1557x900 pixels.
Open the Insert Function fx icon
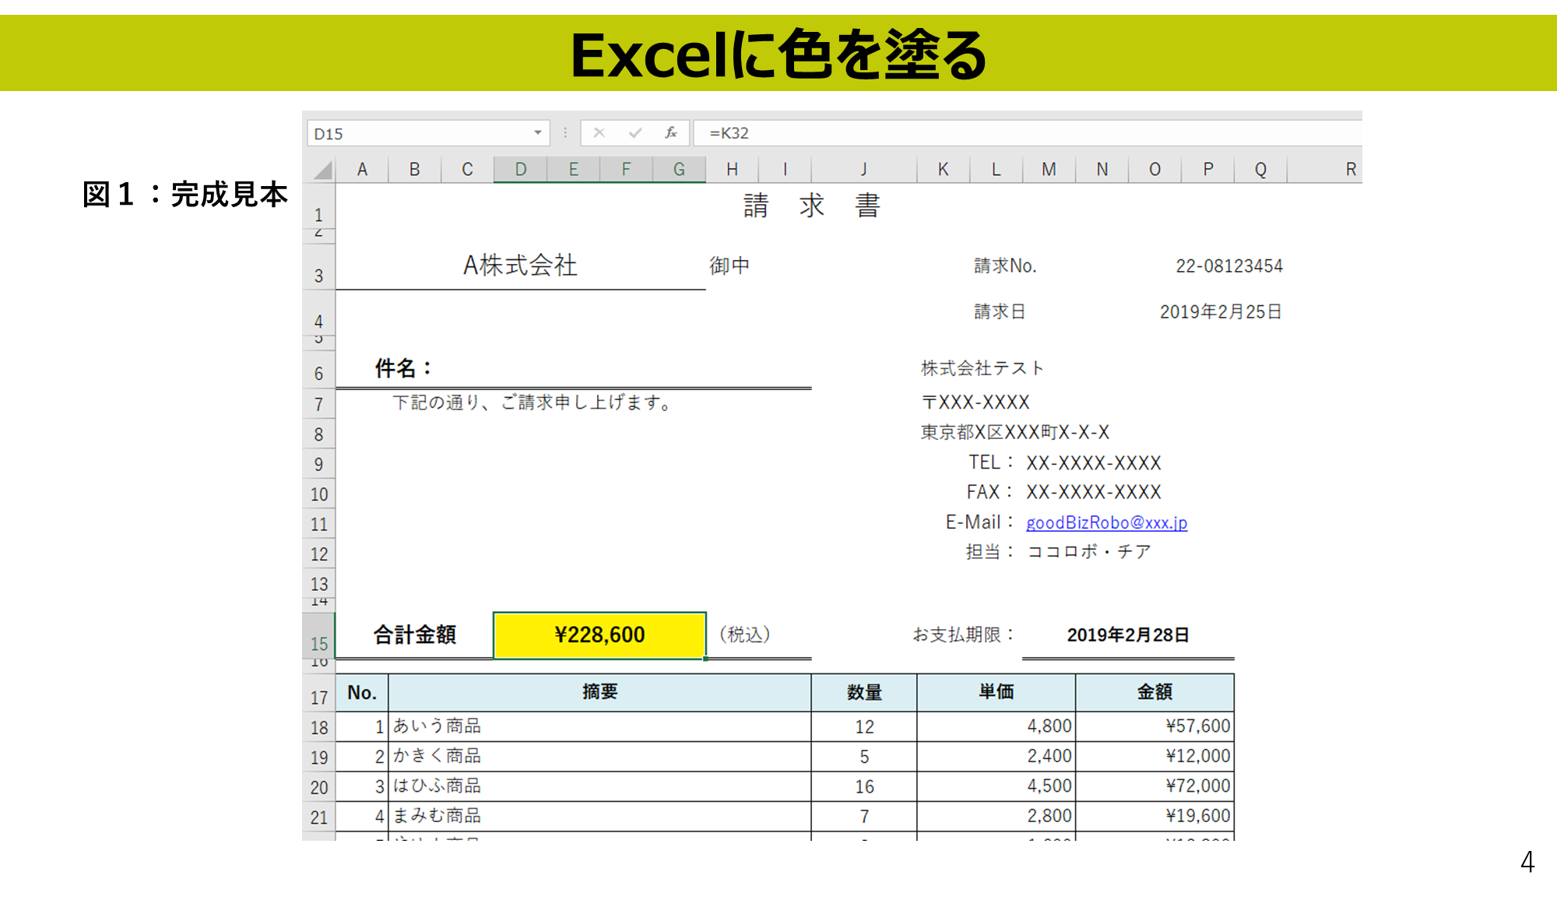click(671, 133)
